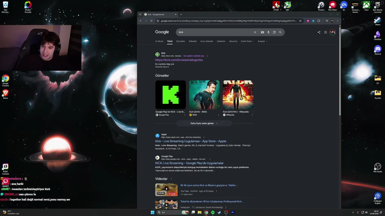Clear the Google search box with X

[255, 32]
